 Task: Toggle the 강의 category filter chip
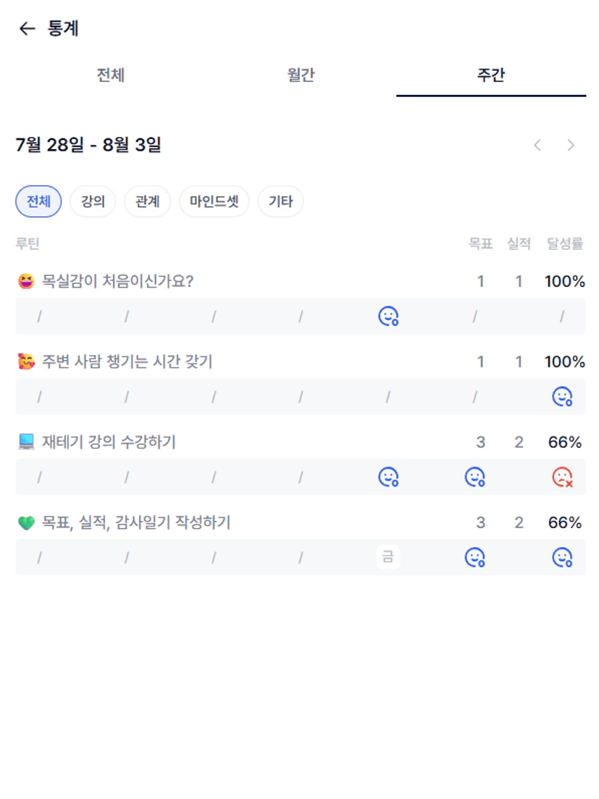[93, 201]
